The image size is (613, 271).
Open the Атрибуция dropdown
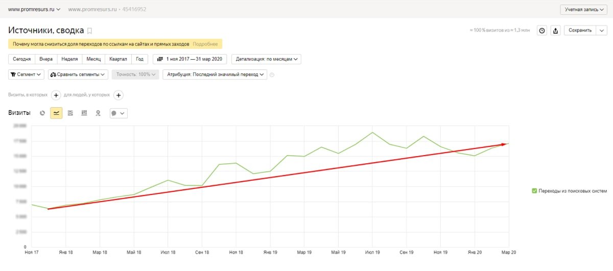pyautogui.click(x=215, y=75)
